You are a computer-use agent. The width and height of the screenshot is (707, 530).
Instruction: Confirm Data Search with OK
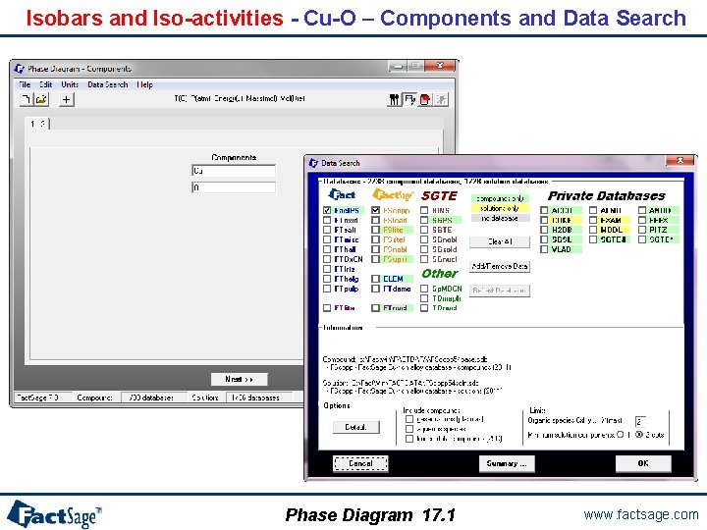643,463
